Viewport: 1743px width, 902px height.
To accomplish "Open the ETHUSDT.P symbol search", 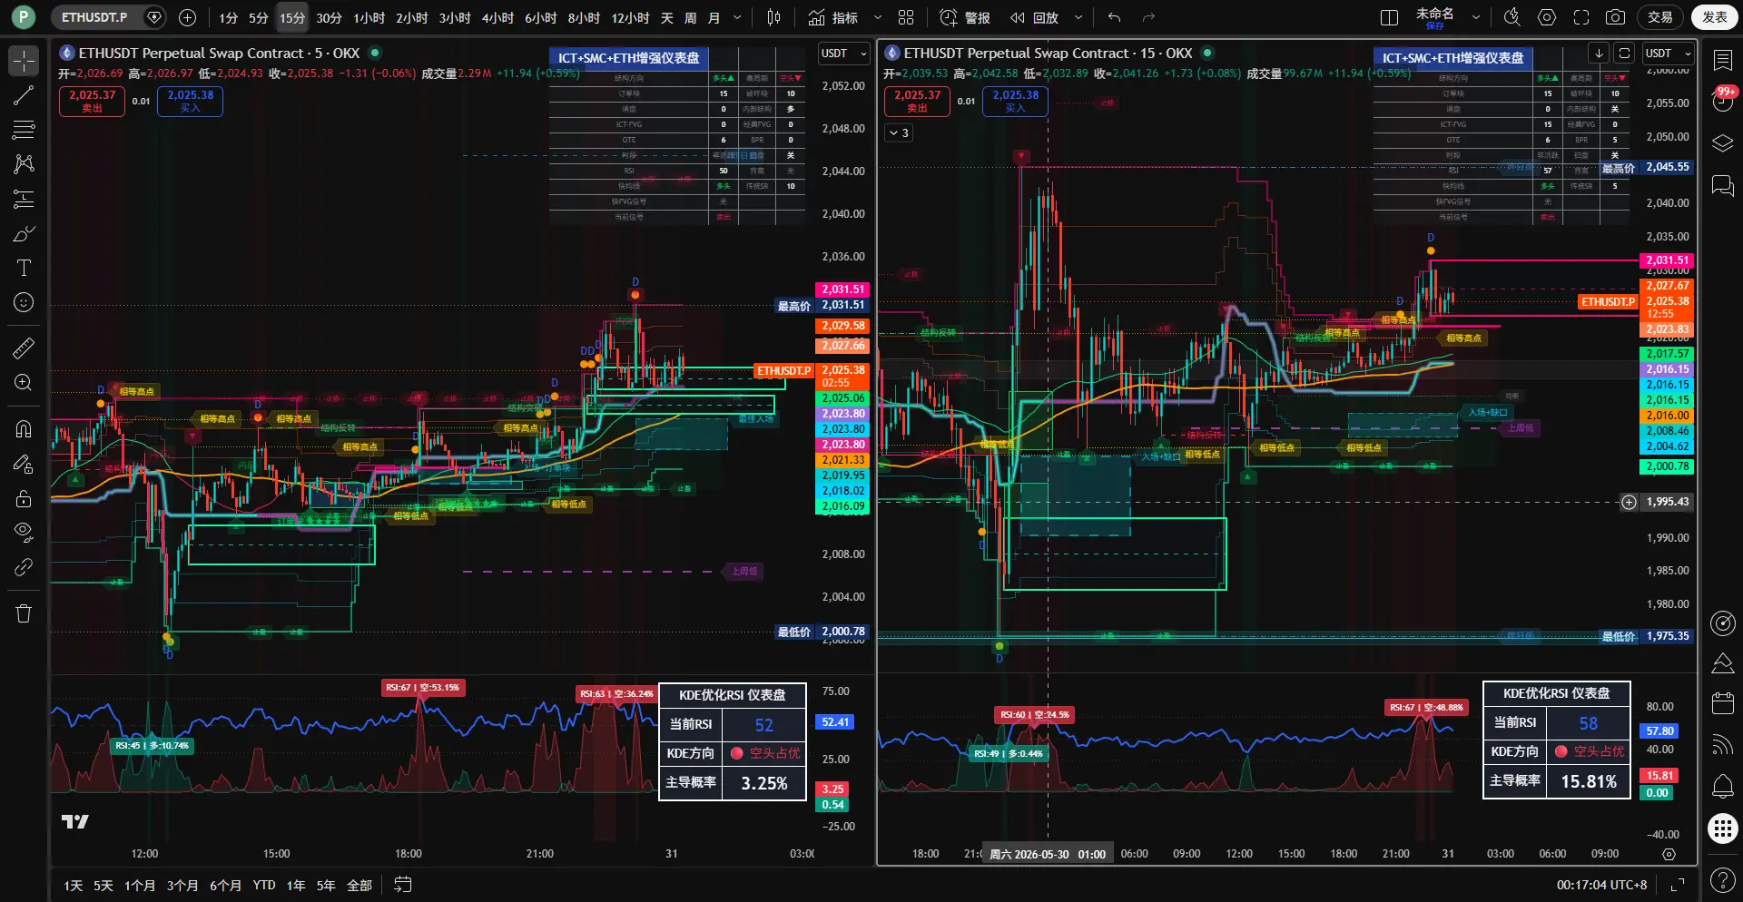I will pyautogui.click(x=94, y=17).
